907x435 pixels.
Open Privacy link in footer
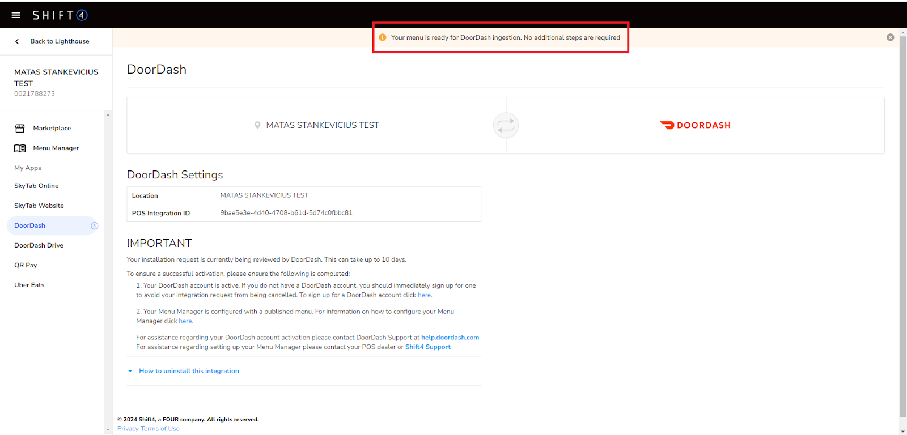coord(128,429)
